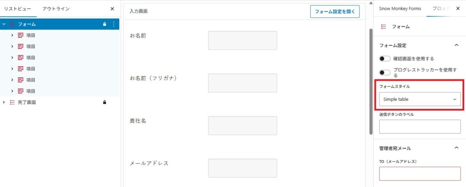Open options menu for フォーム block
This screenshot has height=187, width=466.
coord(114,24)
